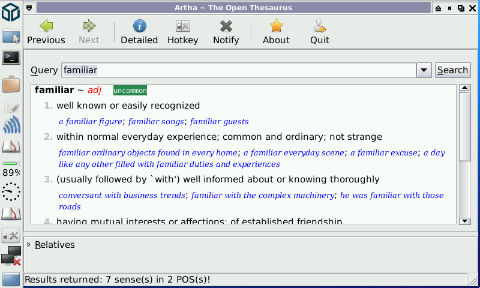Click the lower open book icon
This screenshot has height=288, width=480.
(x=11, y=214)
